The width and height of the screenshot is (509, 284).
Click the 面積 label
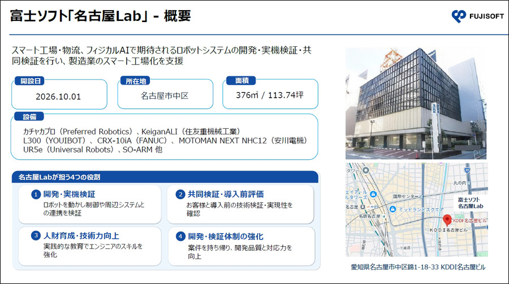pyautogui.click(x=242, y=80)
